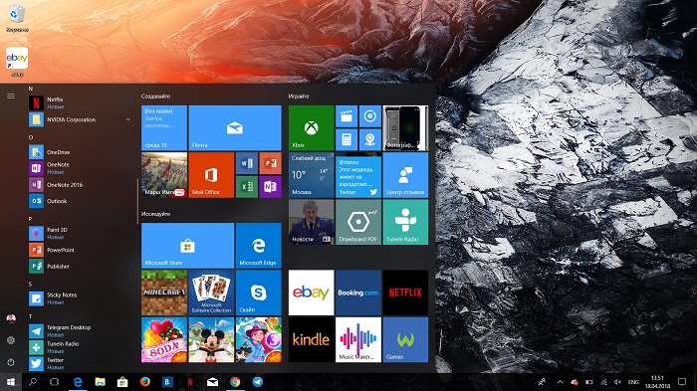Open the Drawboard PDF tile

[357, 222]
